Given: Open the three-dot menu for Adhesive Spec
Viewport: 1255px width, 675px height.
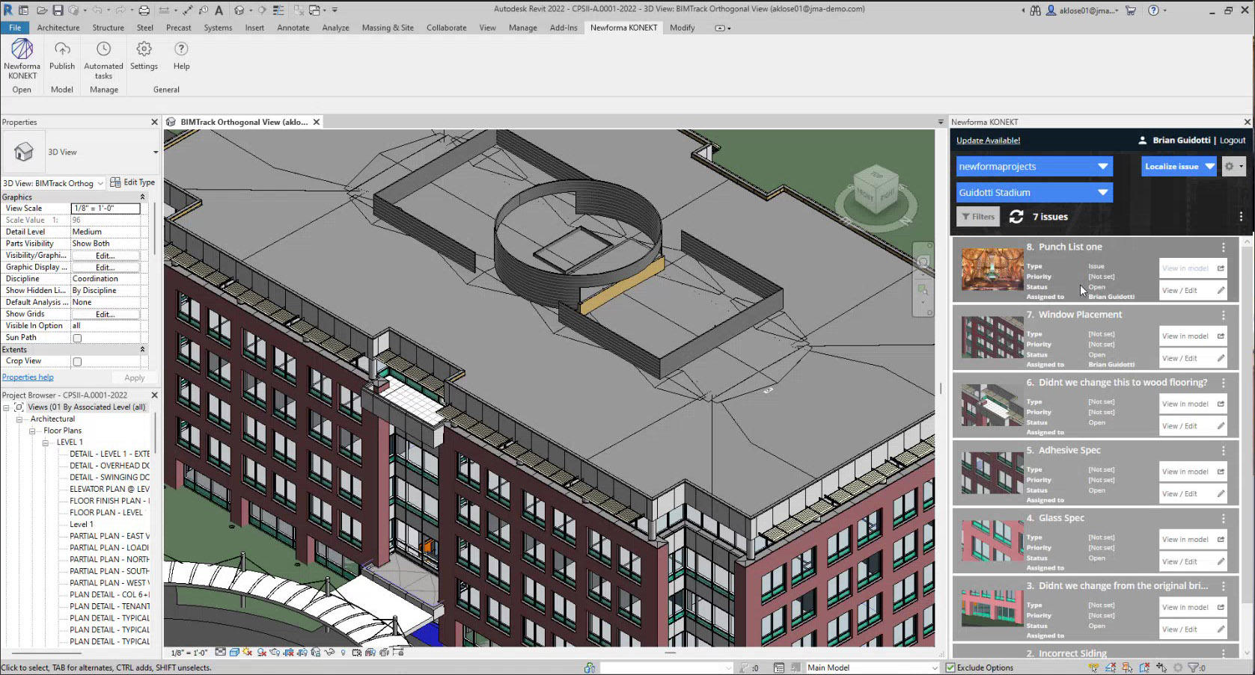Looking at the screenshot, I should click(x=1224, y=451).
